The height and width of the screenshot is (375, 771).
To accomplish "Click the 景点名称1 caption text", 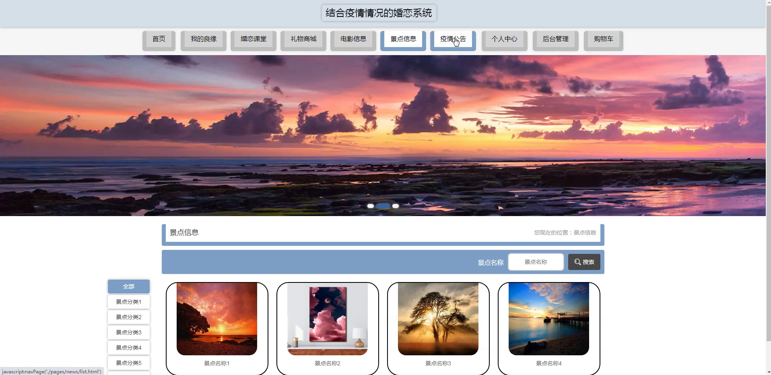I will tap(217, 363).
